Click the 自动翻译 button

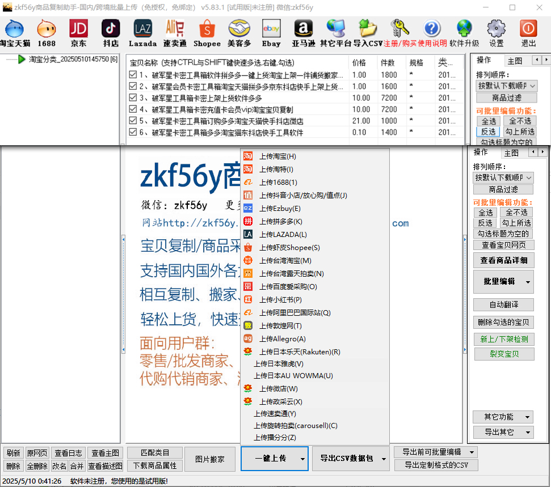503,305
